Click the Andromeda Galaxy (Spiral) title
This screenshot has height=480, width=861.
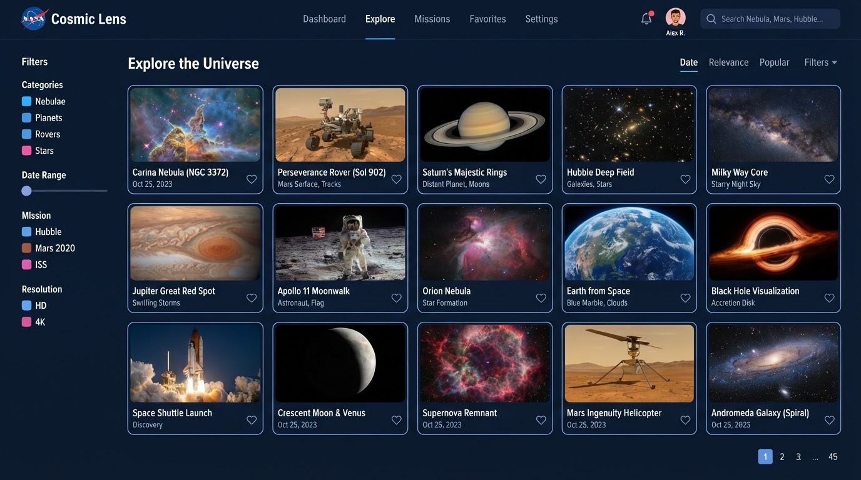point(760,413)
